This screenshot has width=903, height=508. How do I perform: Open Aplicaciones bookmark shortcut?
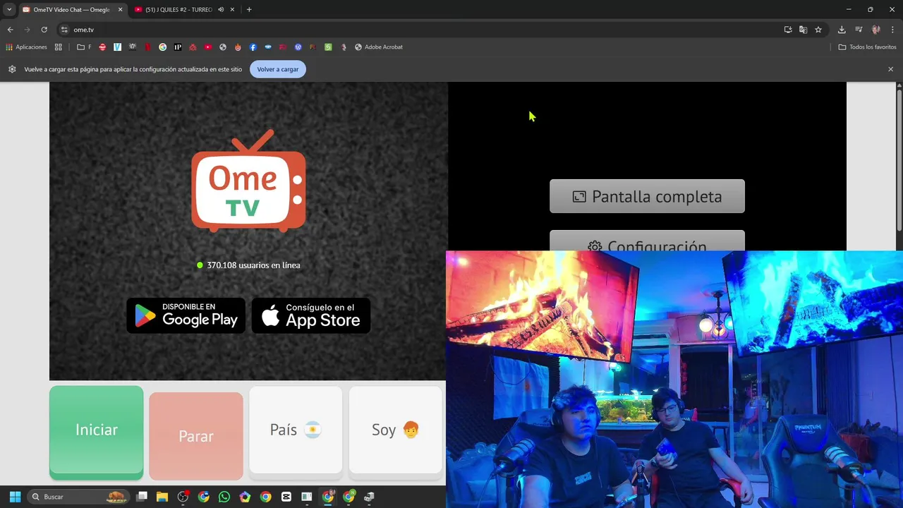[26, 47]
